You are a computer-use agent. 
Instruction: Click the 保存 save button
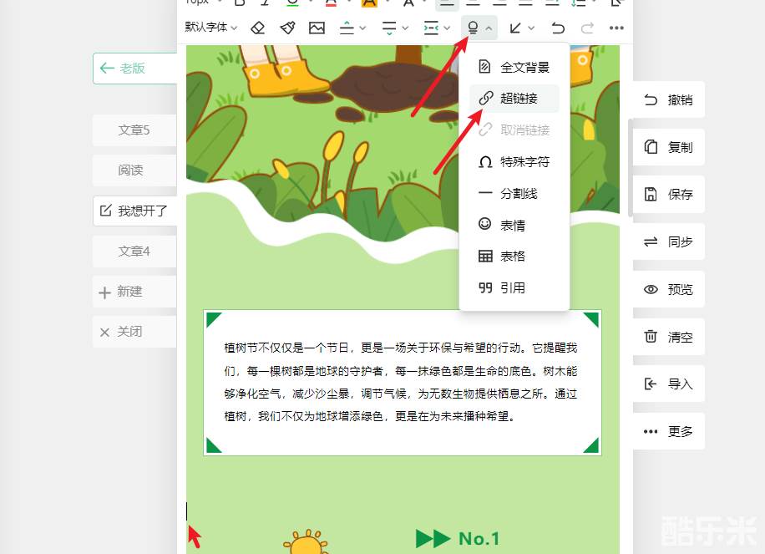pos(668,194)
